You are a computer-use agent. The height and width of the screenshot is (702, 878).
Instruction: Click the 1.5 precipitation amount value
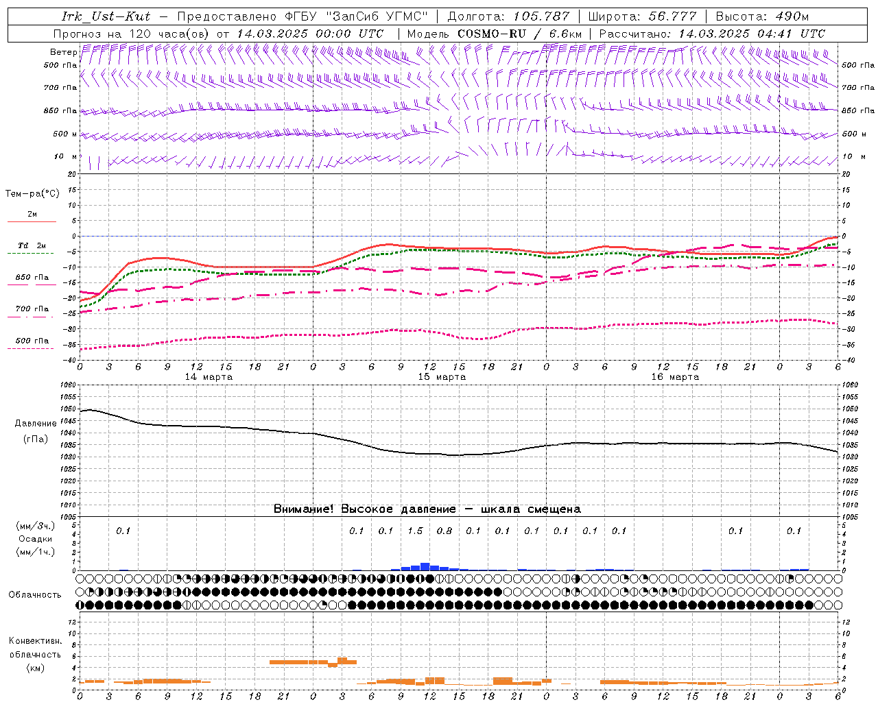tap(415, 531)
